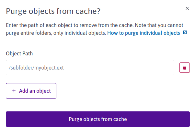Remove the object path row via trash button

pos(184,68)
